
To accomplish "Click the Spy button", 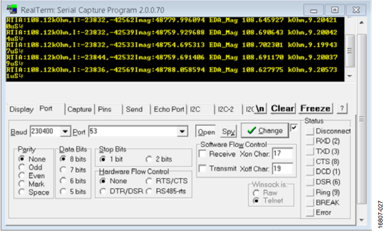I will 228,132.
